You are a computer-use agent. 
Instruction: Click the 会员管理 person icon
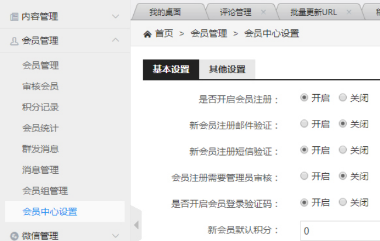14,41
